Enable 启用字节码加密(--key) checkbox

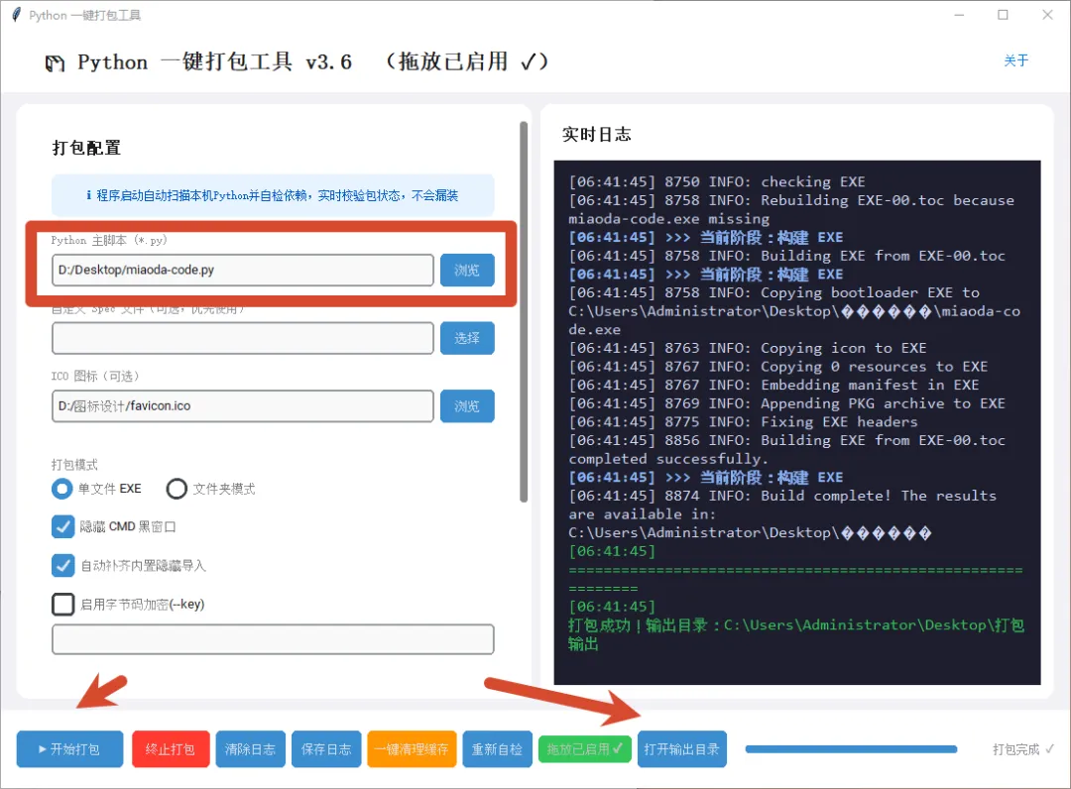point(62,604)
